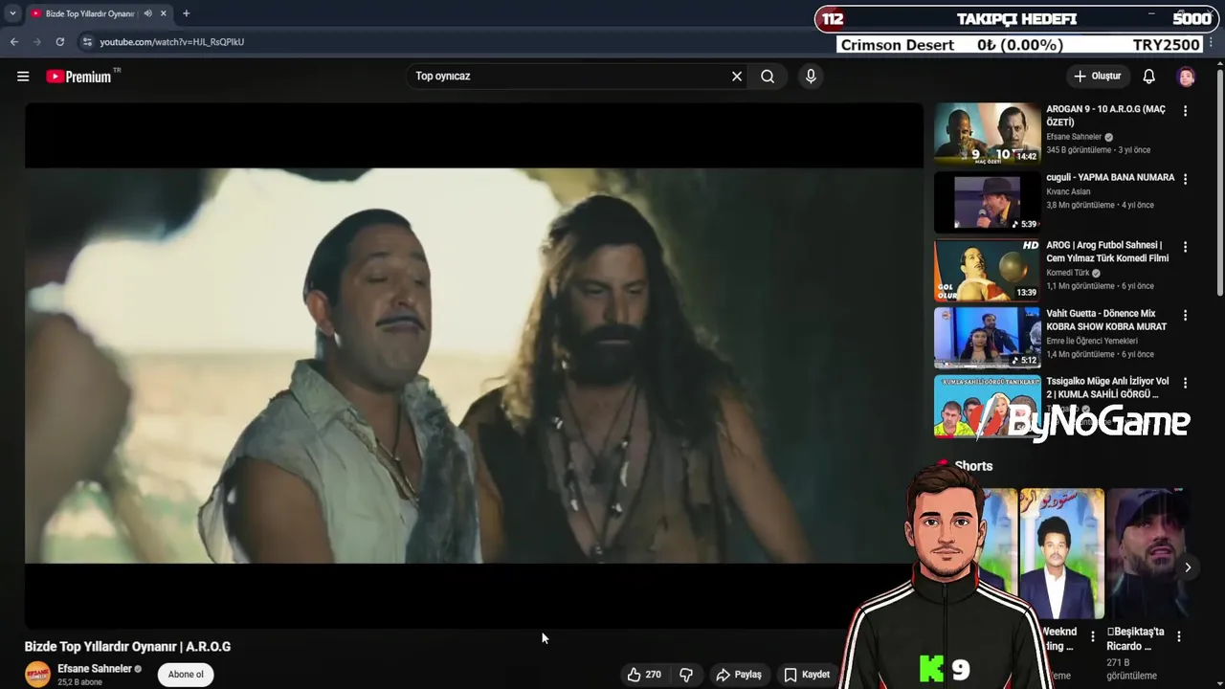Clear the search box text

pyautogui.click(x=737, y=77)
